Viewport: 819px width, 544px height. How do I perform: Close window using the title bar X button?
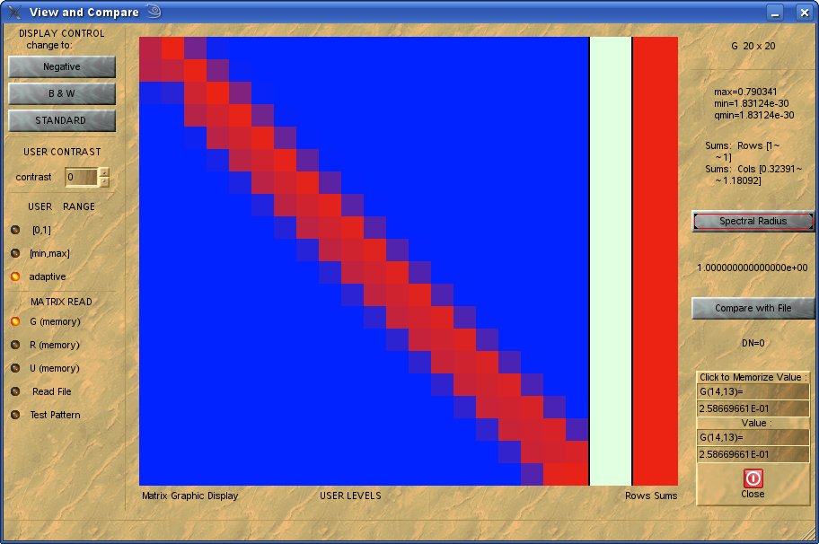click(801, 12)
